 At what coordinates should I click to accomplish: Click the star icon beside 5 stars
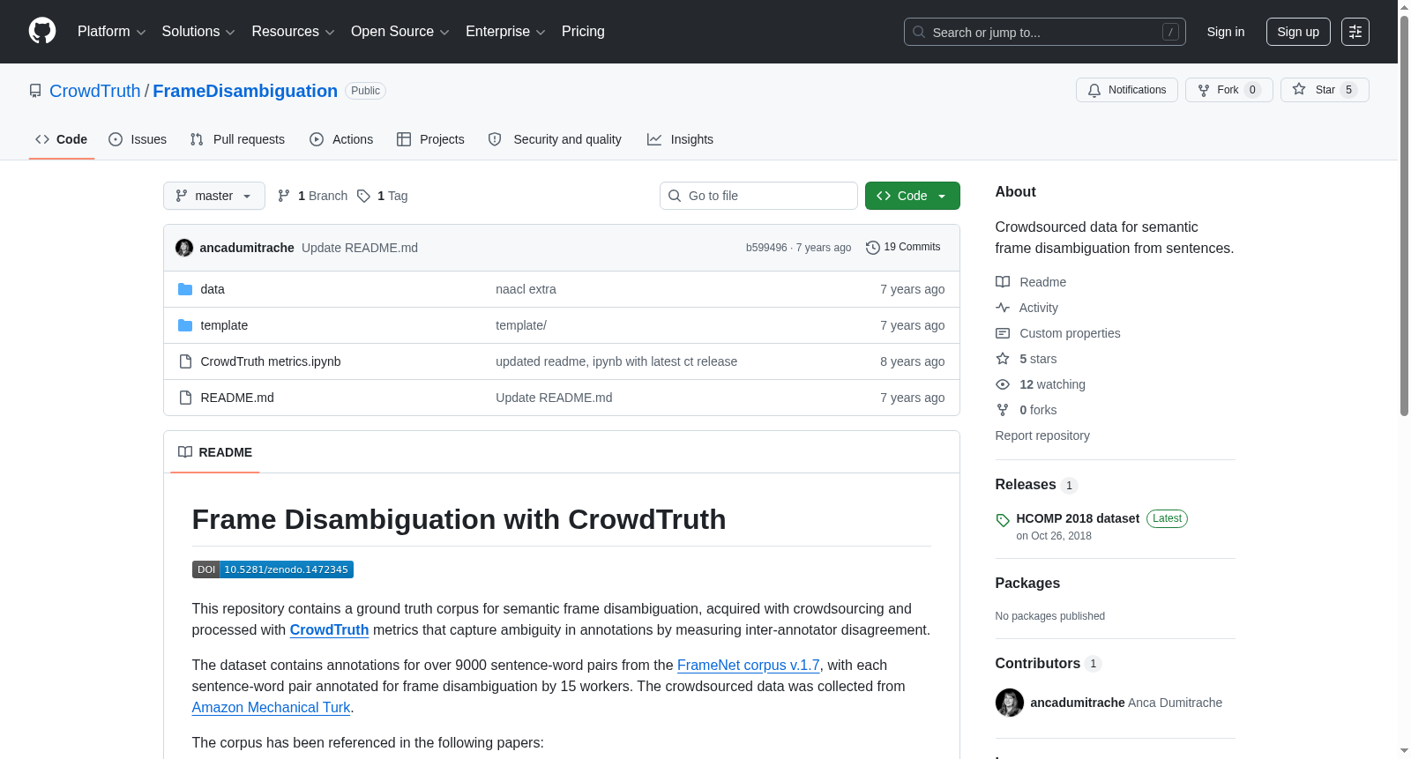[x=1003, y=359]
